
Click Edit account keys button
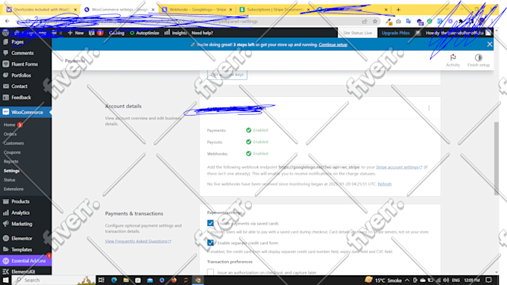(x=227, y=75)
